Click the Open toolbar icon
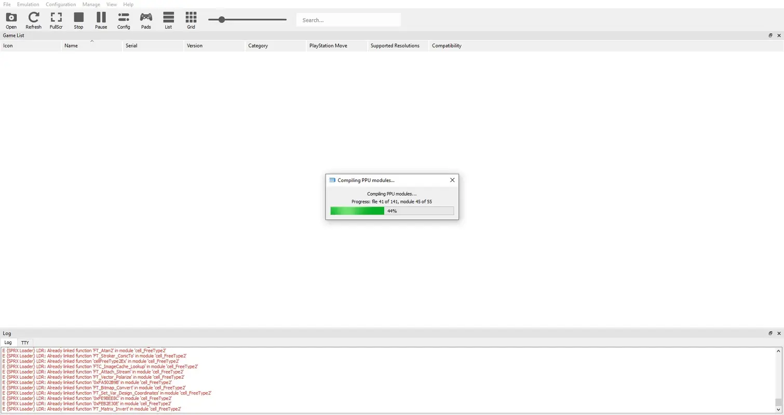 pos(11,20)
